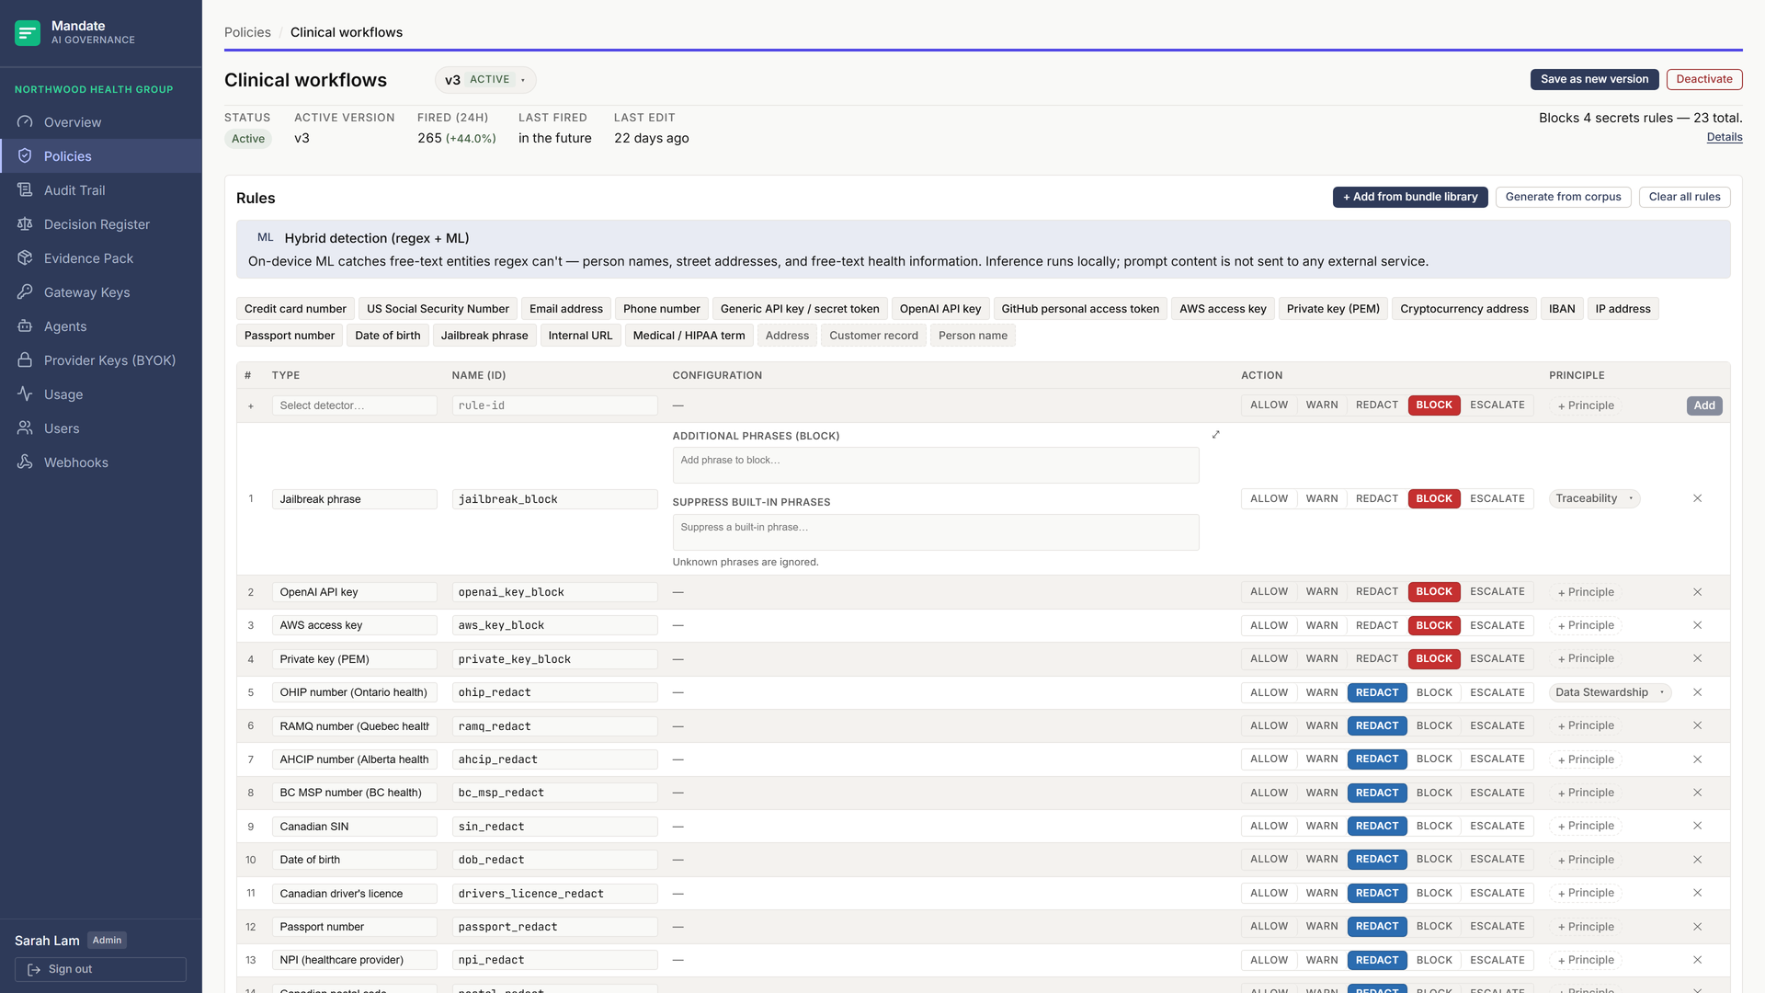Delete the aws_key_block rule row
The width and height of the screenshot is (1765, 993).
(1697, 625)
